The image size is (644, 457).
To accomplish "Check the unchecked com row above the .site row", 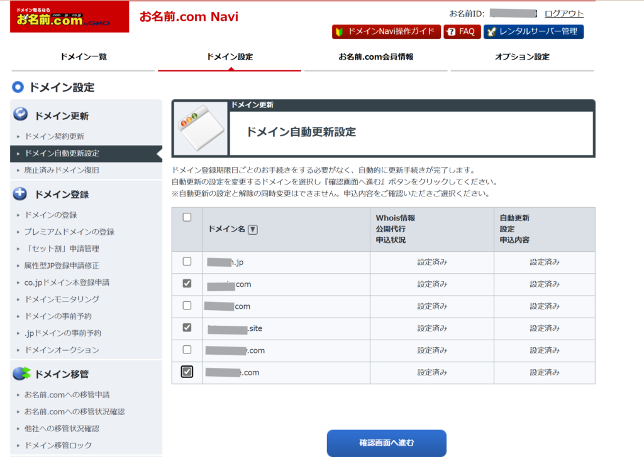I will pos(187,306).
